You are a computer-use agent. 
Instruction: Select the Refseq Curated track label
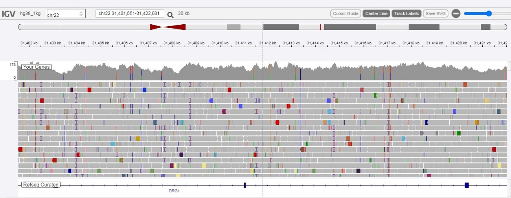tap(40, 185)
